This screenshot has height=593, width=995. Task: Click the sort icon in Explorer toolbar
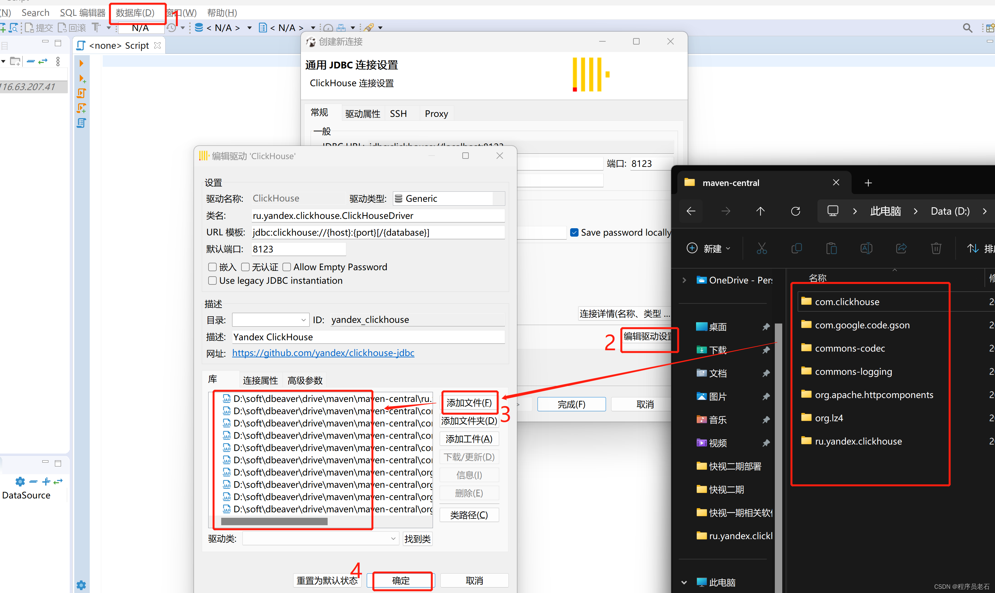click(x=973, y=248)
